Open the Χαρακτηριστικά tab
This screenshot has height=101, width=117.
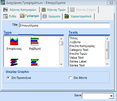[78, 16]
